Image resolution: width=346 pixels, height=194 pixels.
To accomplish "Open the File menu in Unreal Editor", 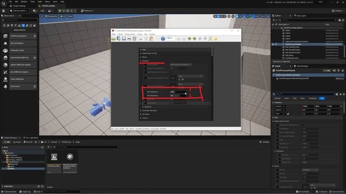I will pos(10,2).
